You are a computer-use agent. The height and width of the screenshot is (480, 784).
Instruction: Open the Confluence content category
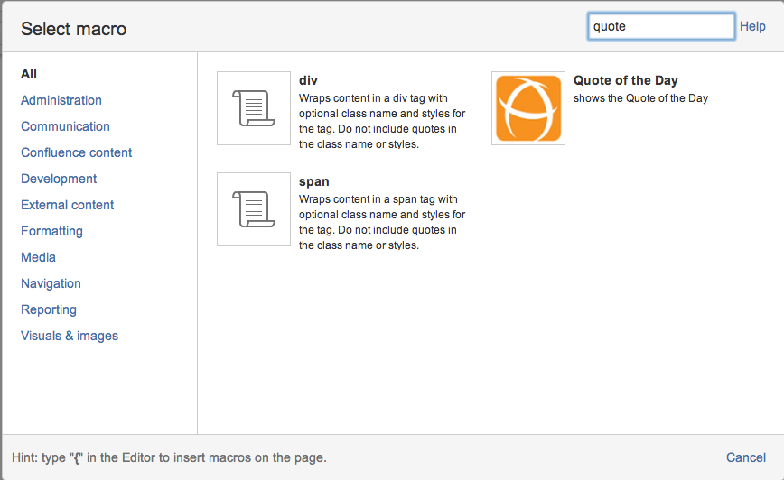(x=77, y=152)
